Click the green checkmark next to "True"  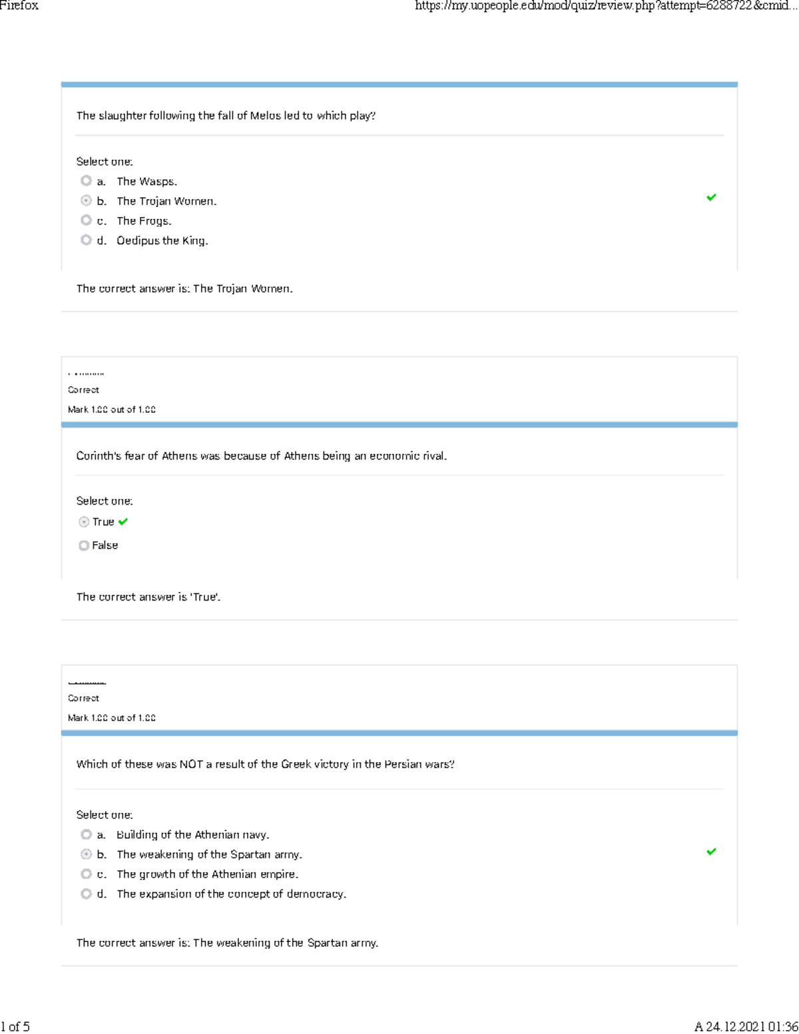click(122, 522)
